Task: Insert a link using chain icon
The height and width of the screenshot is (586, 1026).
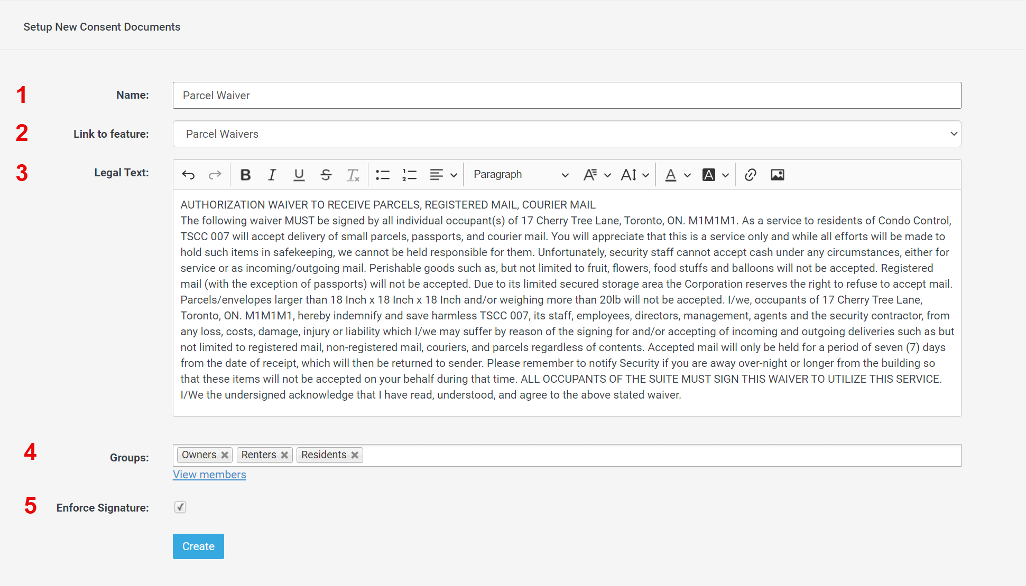Action: (x=750, y=175)
